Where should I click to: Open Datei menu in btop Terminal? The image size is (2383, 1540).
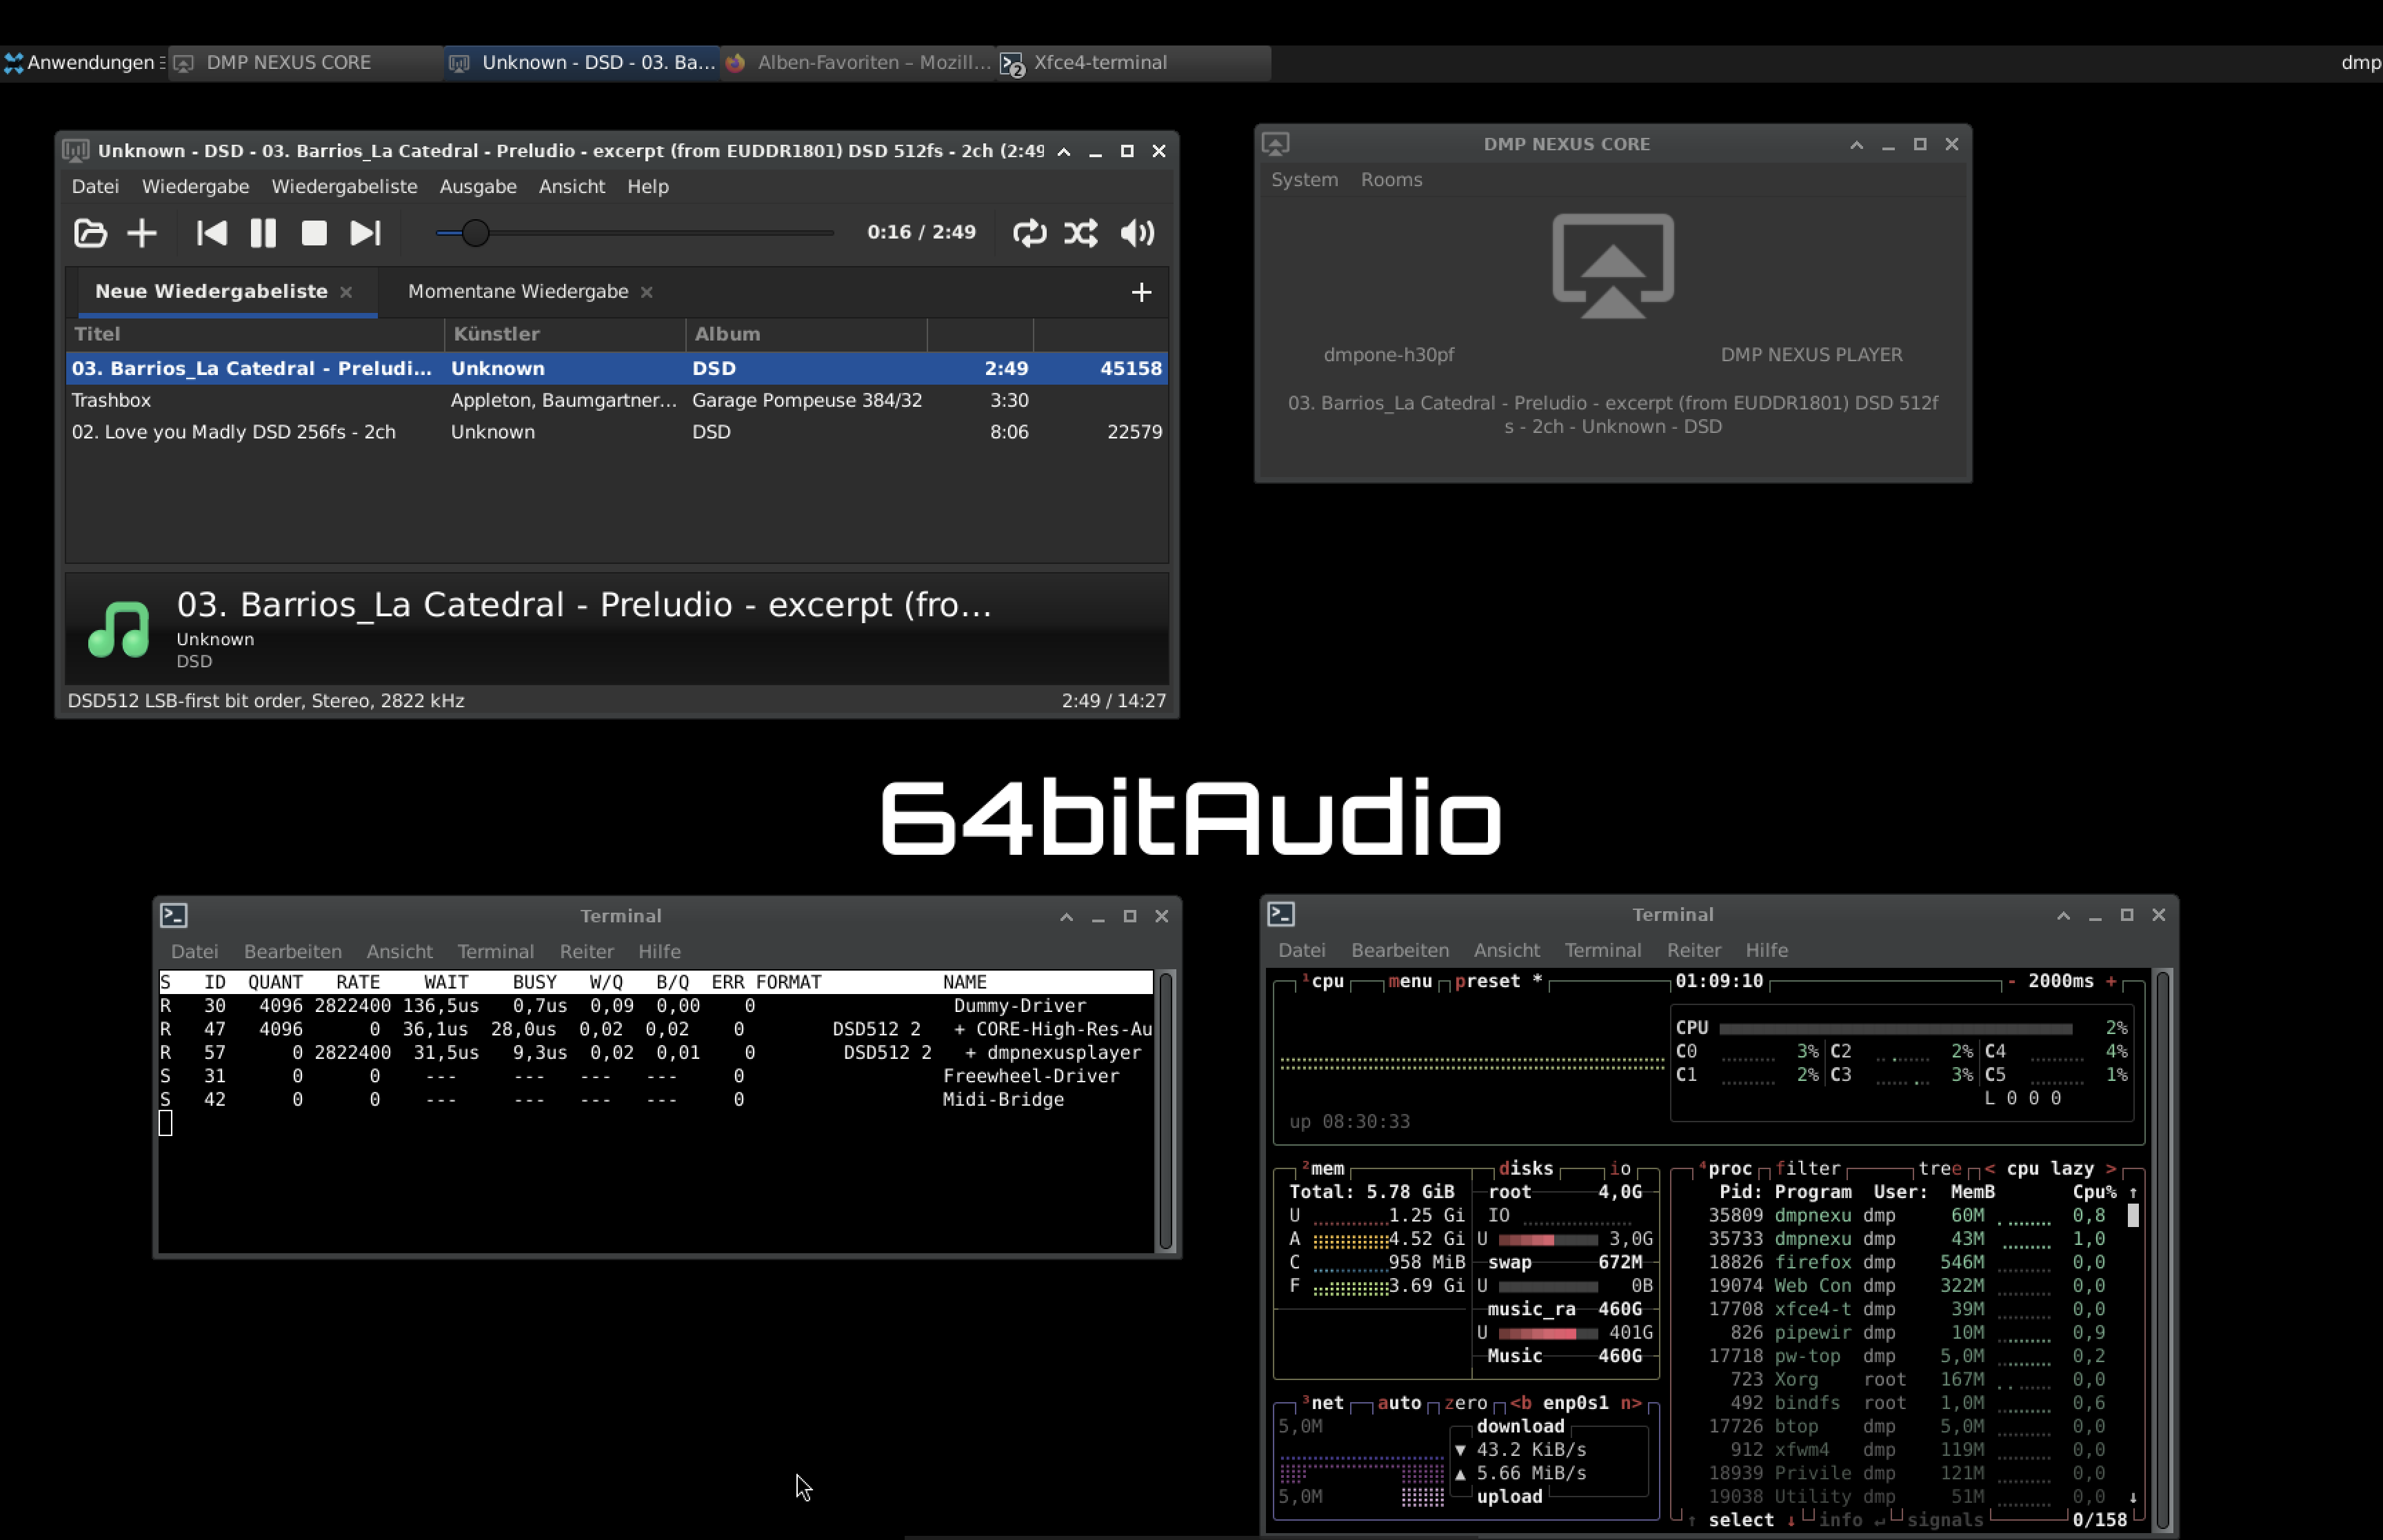tap(1301, 950)
